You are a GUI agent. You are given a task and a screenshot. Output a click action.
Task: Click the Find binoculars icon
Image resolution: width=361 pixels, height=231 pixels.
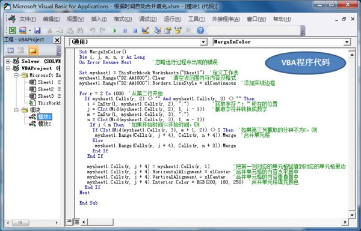tap(79, 31)
